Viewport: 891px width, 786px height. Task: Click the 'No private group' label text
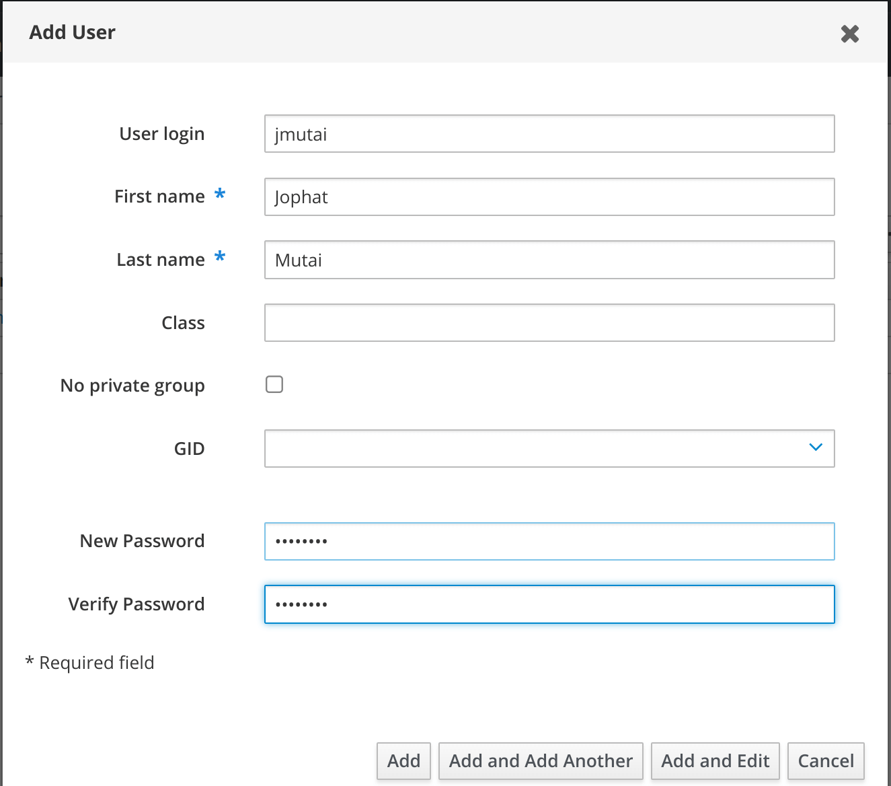coord(132,386)
